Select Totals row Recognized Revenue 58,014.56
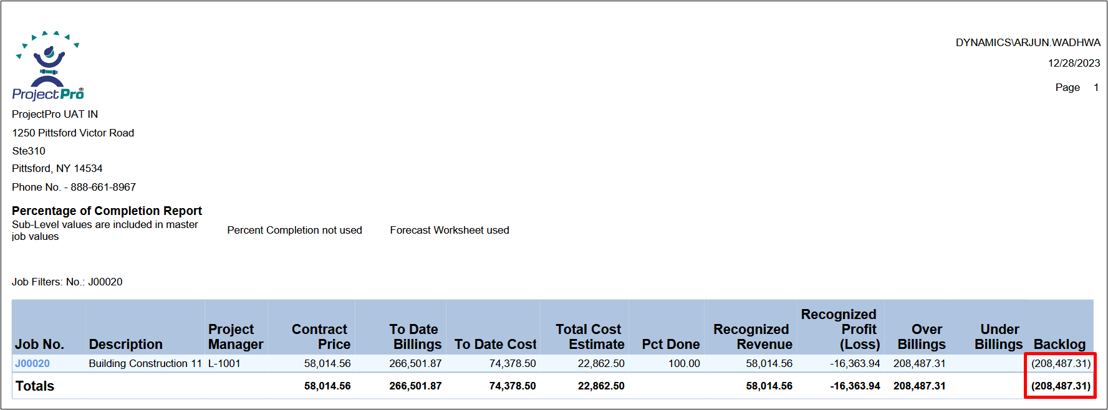 pyautogui.click(x=769, y=386)
